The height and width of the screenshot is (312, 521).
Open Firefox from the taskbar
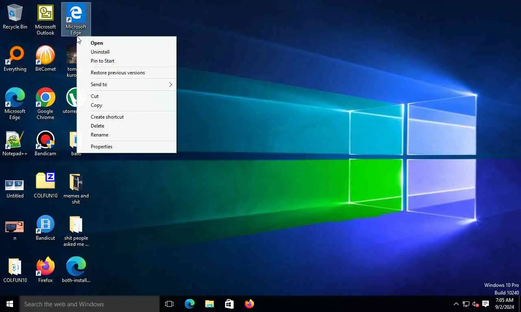pos(249,304)
